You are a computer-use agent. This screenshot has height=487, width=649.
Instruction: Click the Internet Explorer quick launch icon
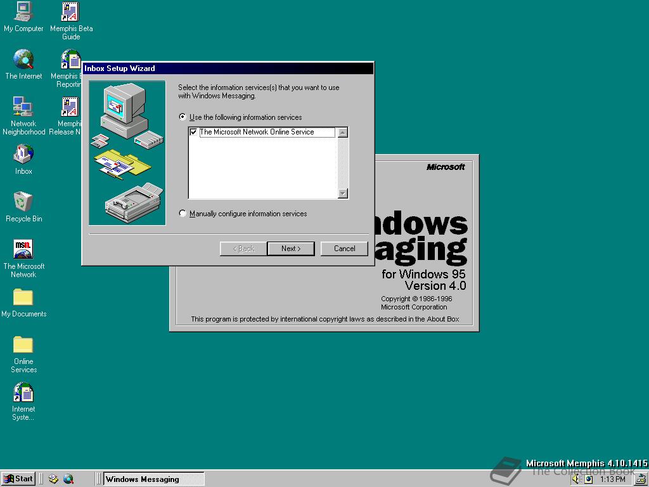click(68, 479)
